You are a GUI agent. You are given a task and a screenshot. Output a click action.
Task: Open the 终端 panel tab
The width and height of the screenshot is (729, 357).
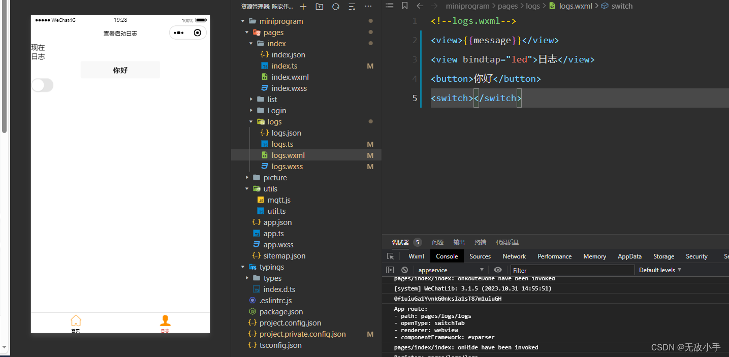tap(480, 242)
